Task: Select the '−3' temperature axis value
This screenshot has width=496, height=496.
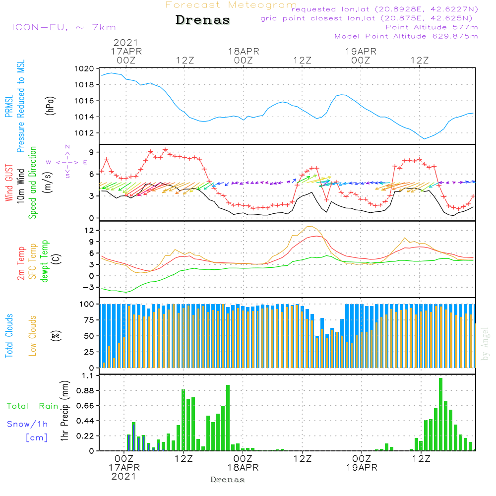Action: pos(88,287)
